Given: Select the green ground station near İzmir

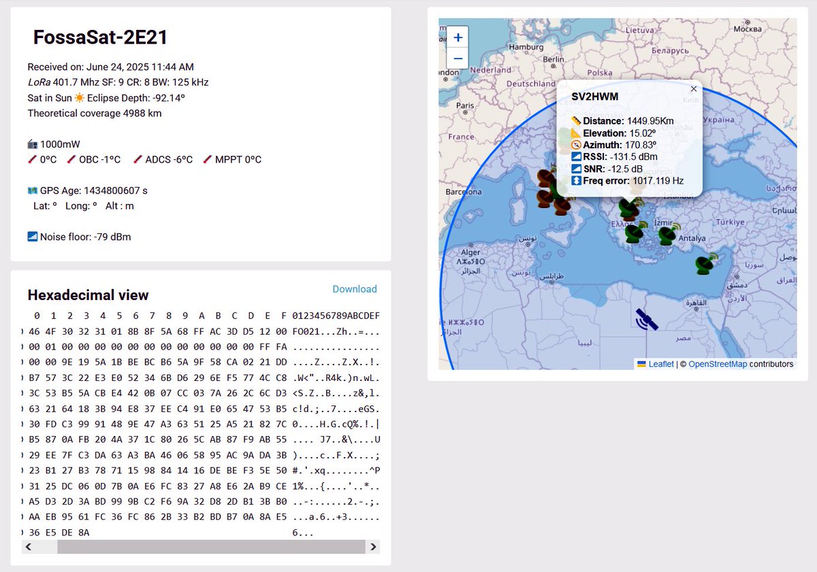Looking at the screenshot, I should click(669, 234).
